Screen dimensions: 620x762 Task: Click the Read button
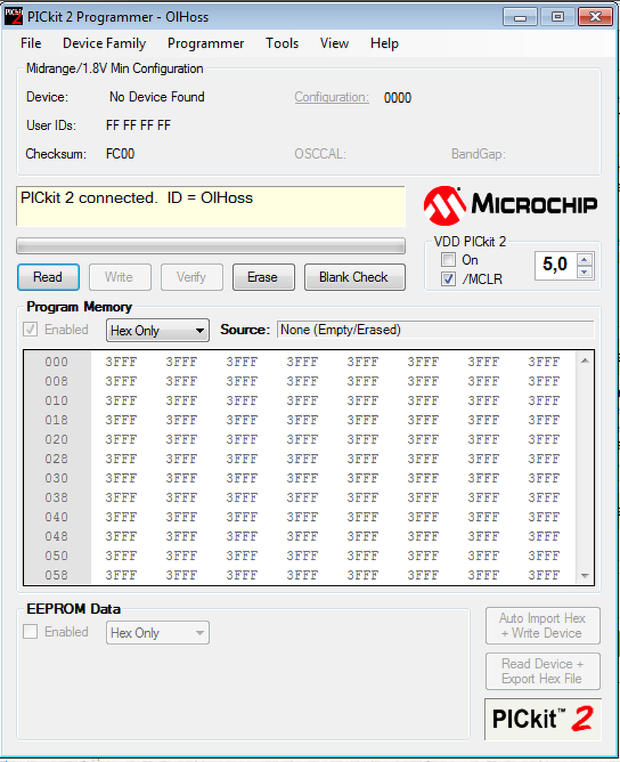point(48,277)
